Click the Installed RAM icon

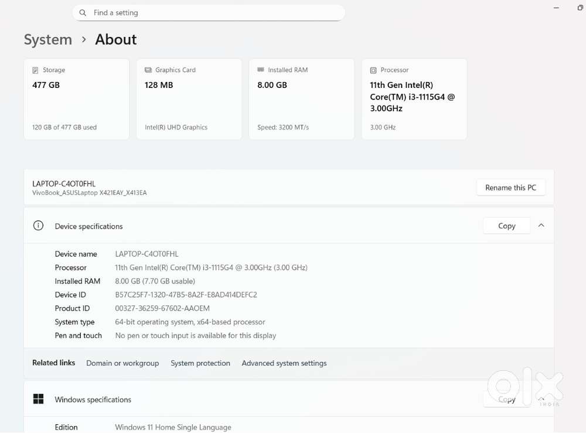(261, 70)
